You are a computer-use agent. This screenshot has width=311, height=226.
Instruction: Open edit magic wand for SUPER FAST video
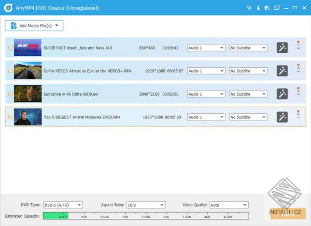coord(282,48)
